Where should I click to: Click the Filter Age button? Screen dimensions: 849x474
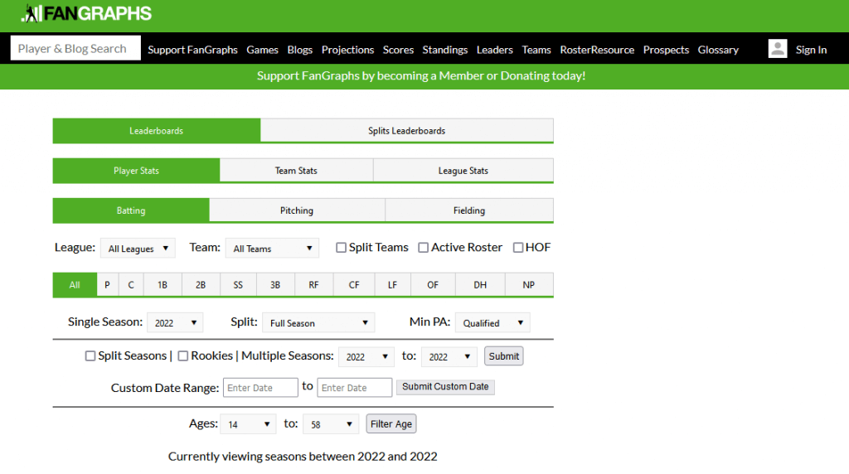(391, 424)
